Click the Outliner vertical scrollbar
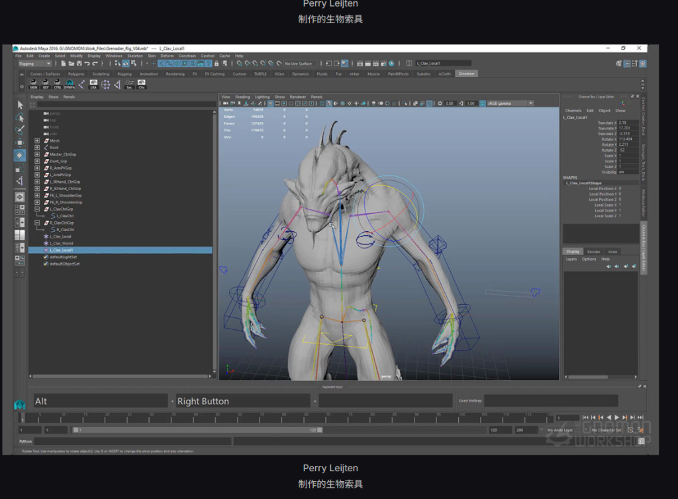This screenshot has width=678, height=499. coord(215,241)
